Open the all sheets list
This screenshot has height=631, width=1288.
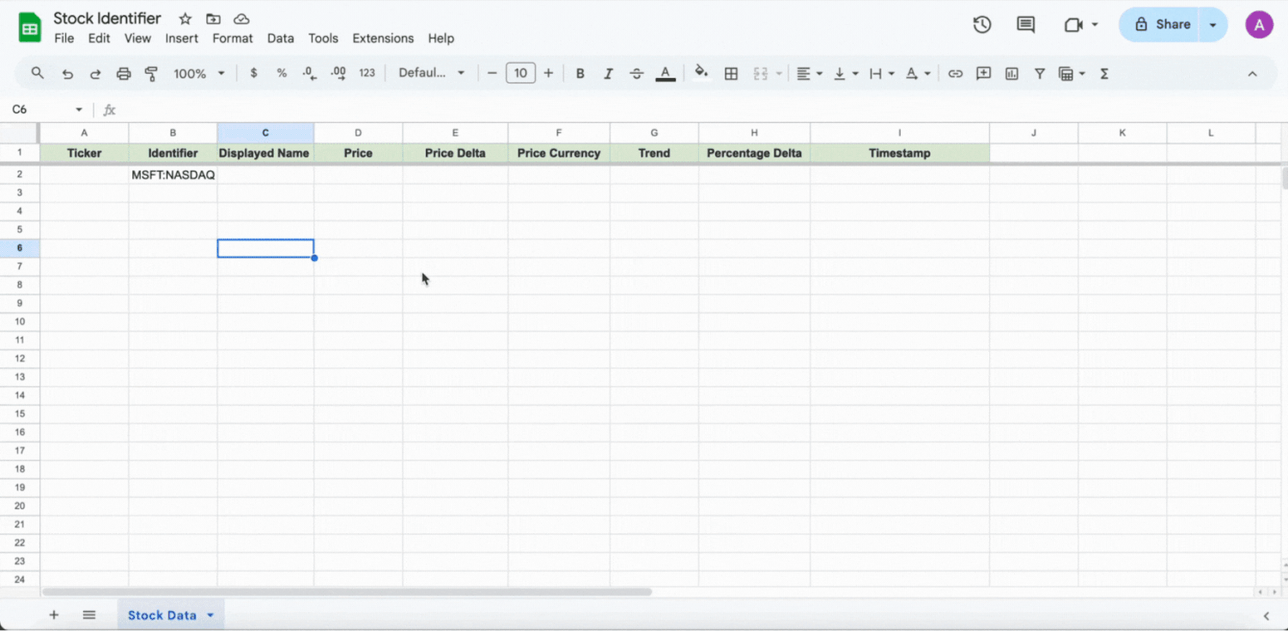coord(89,616)
